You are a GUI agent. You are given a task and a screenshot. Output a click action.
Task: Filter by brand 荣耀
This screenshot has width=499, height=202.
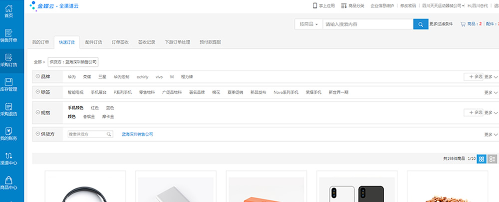[x=87, y=77]
